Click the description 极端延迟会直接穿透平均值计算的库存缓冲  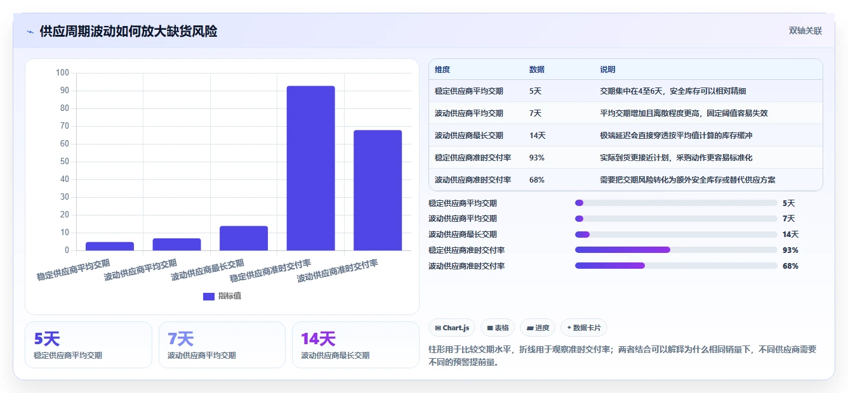point(676,136)
